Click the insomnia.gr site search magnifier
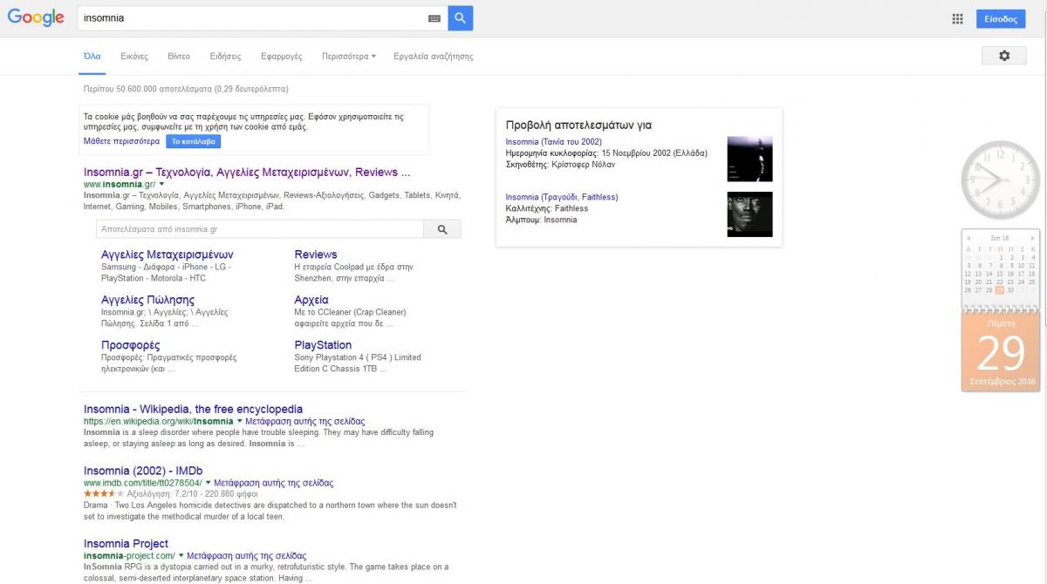This screenshot has width=1047, height=584. (x=442, y=229)
